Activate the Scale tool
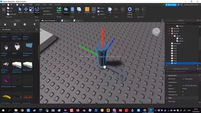Viewport: 201px width, 113px height. [x=31, y=10]
